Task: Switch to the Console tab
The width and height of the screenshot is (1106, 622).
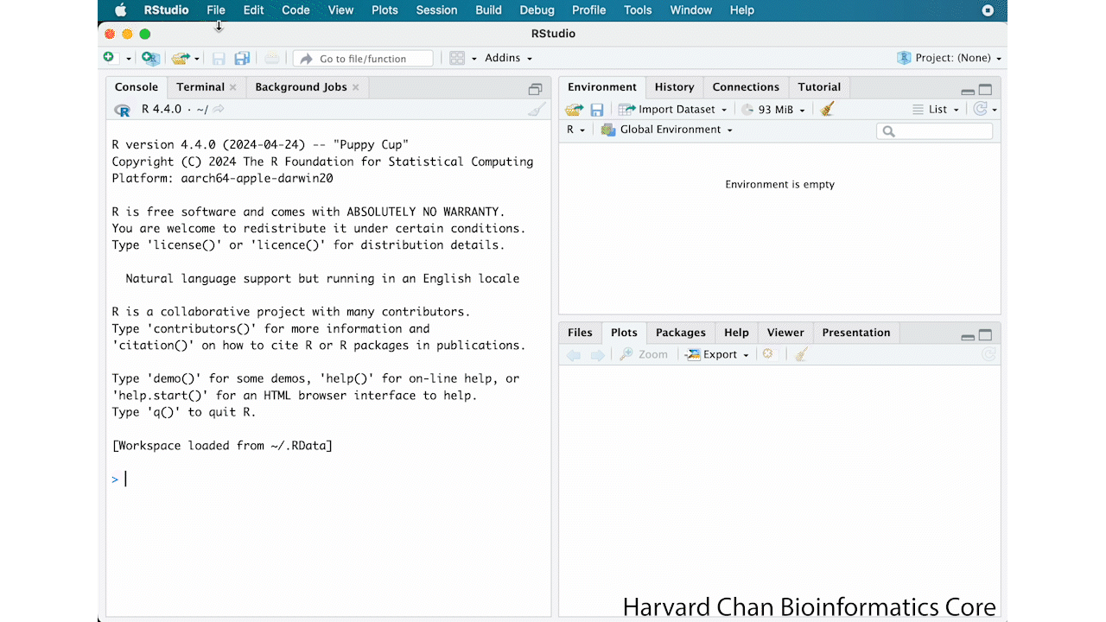Action: click(137, 86)
